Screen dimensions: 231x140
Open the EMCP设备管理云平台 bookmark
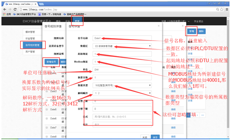(25, 14)
